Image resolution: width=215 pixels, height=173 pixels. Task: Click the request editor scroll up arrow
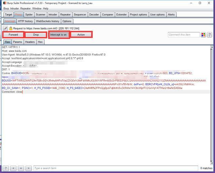click(x=212, y=47)
